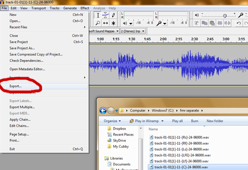This screenshot has width=248, height=170.
Task: Open the Transport menu
Action: click(x=39, y=8)
